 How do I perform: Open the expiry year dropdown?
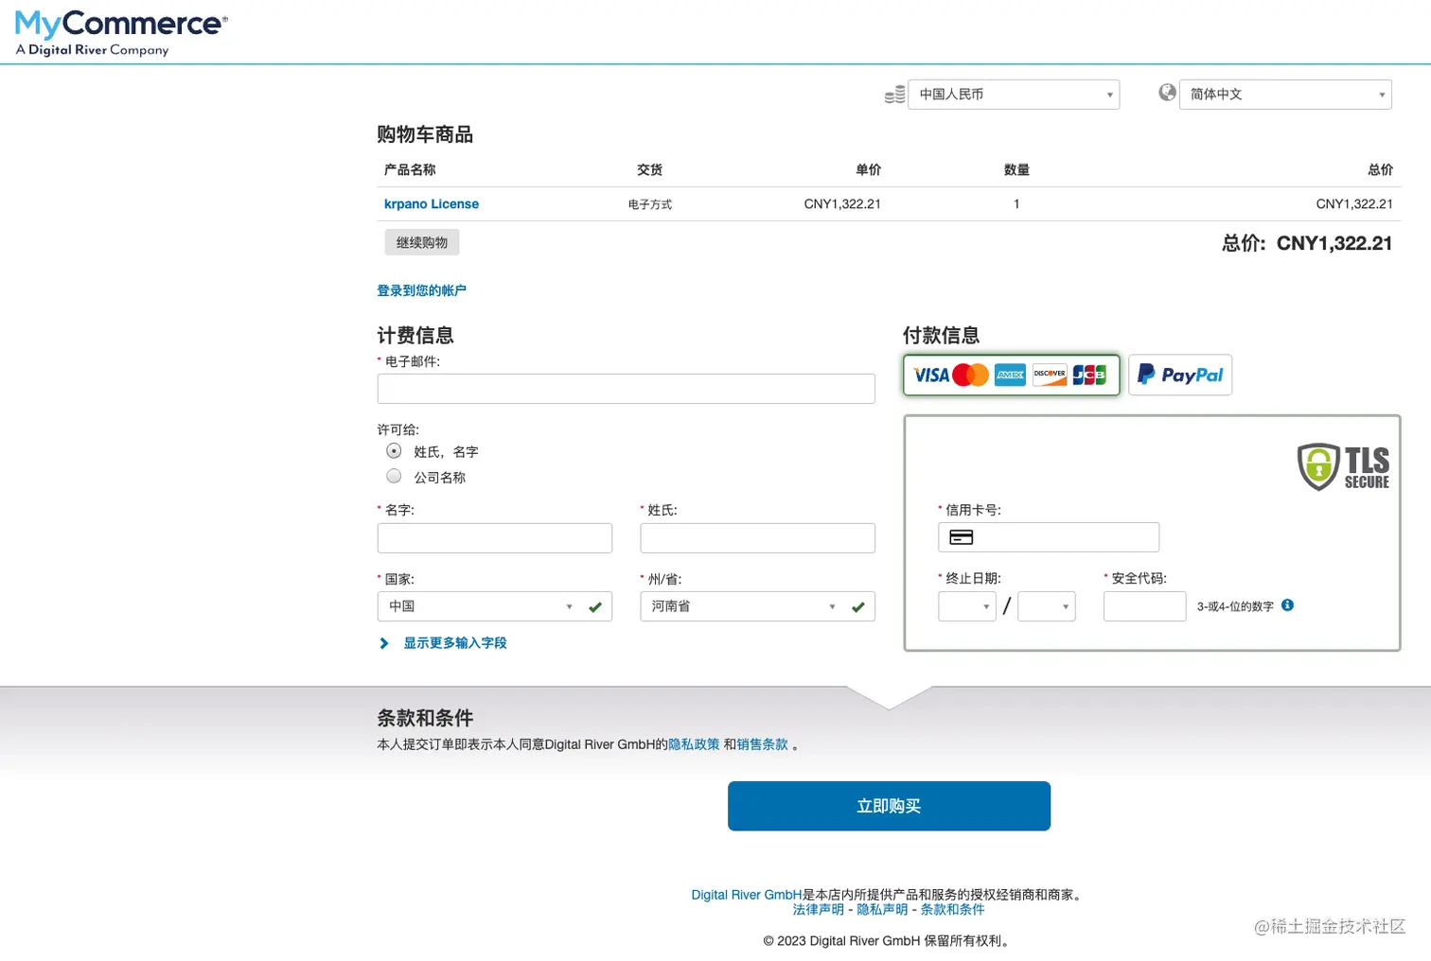[1047, 606]
